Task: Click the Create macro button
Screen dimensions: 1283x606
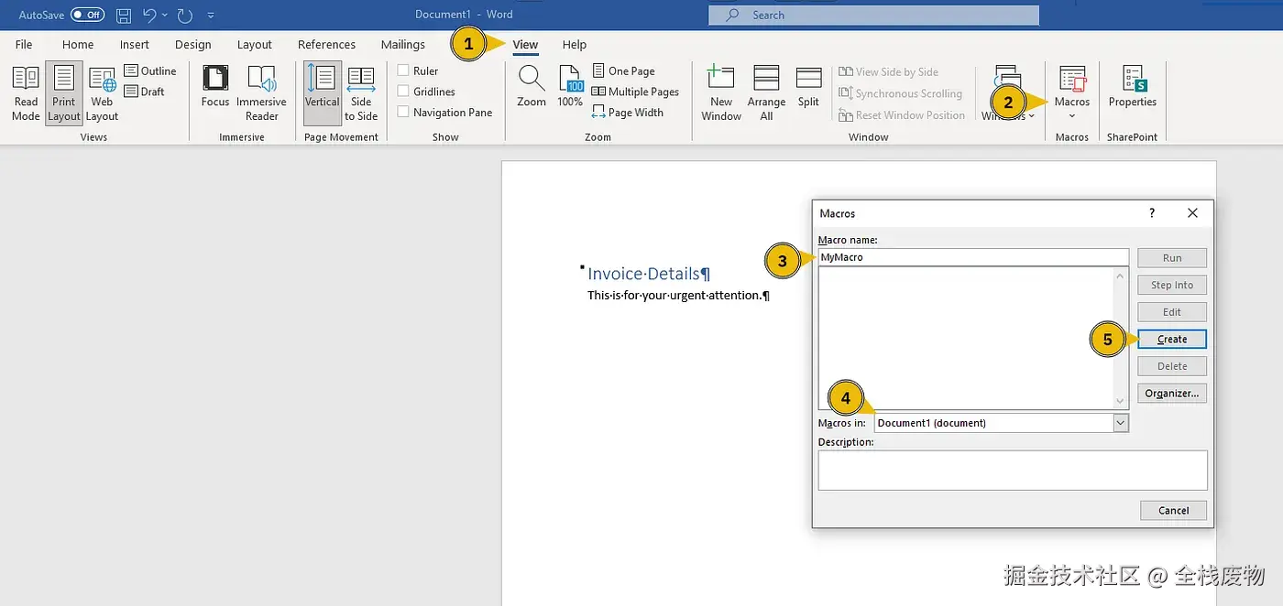Action: pos(1172,339)
